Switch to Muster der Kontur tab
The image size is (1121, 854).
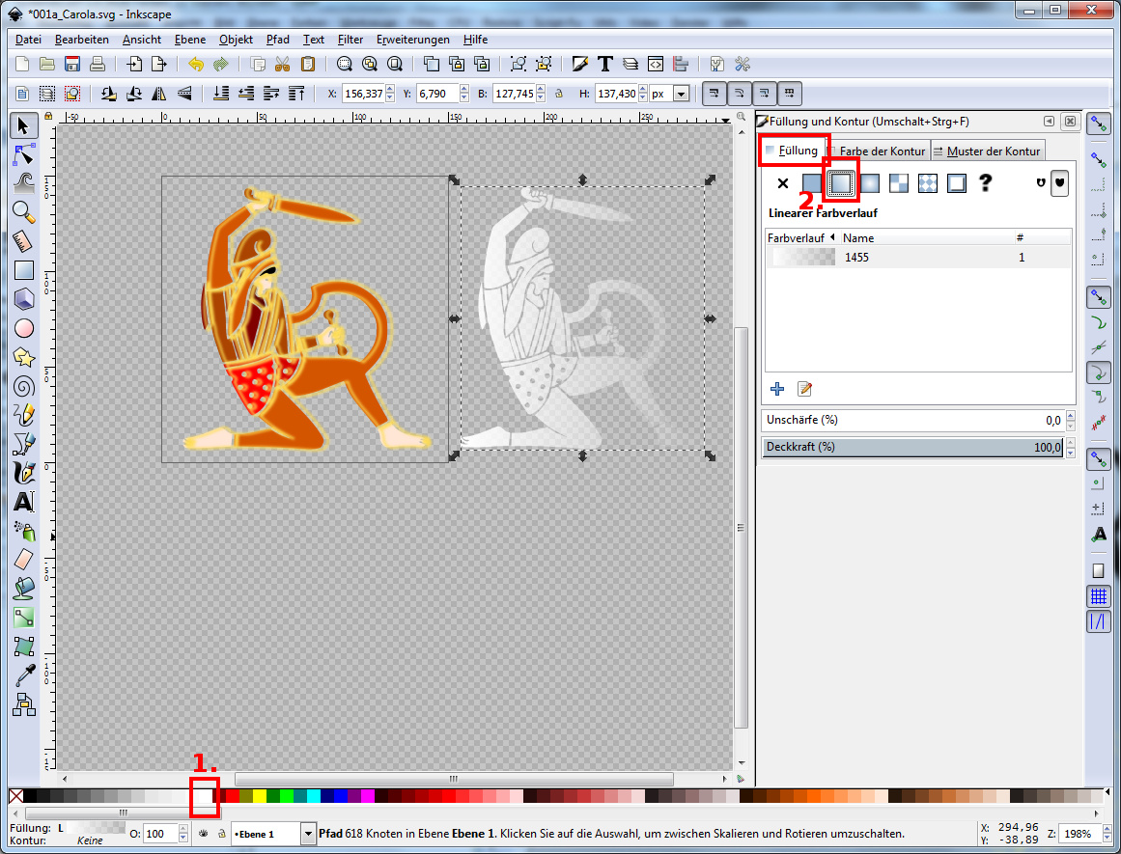coord(987,151)
